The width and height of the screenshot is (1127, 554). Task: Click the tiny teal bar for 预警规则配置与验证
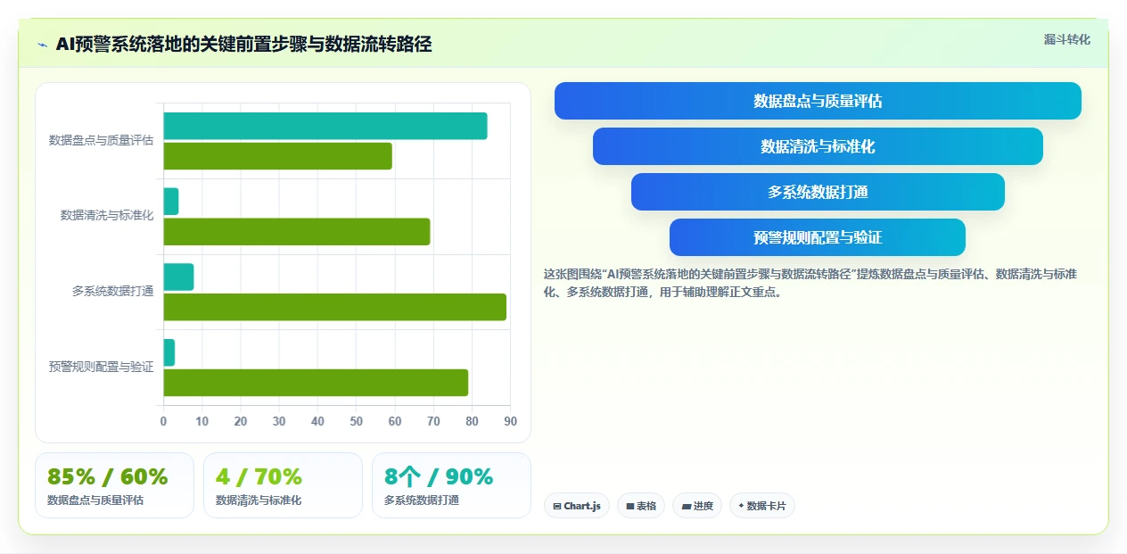tap(169, 352)
